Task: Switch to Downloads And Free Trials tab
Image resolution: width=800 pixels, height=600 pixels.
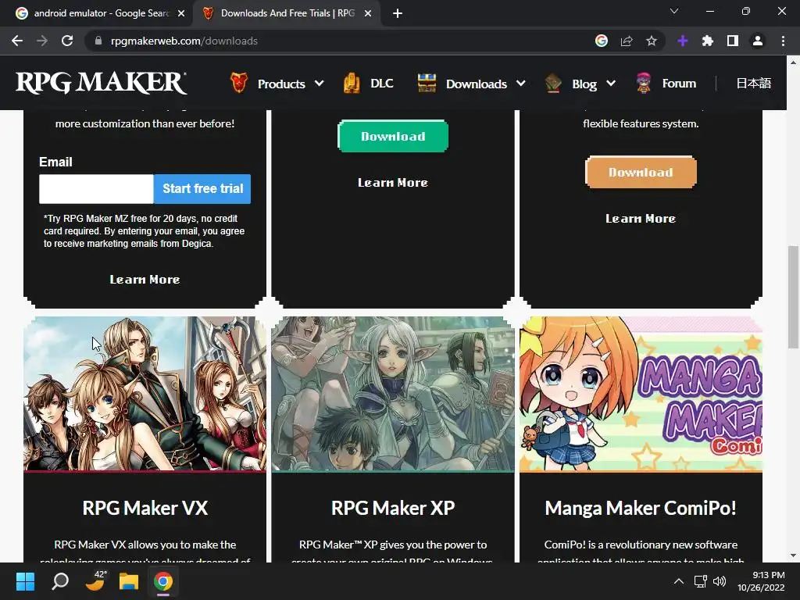Action: coord(286,13)
